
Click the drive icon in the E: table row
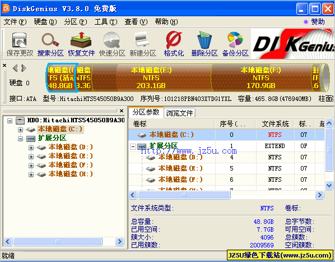point(150,169)
